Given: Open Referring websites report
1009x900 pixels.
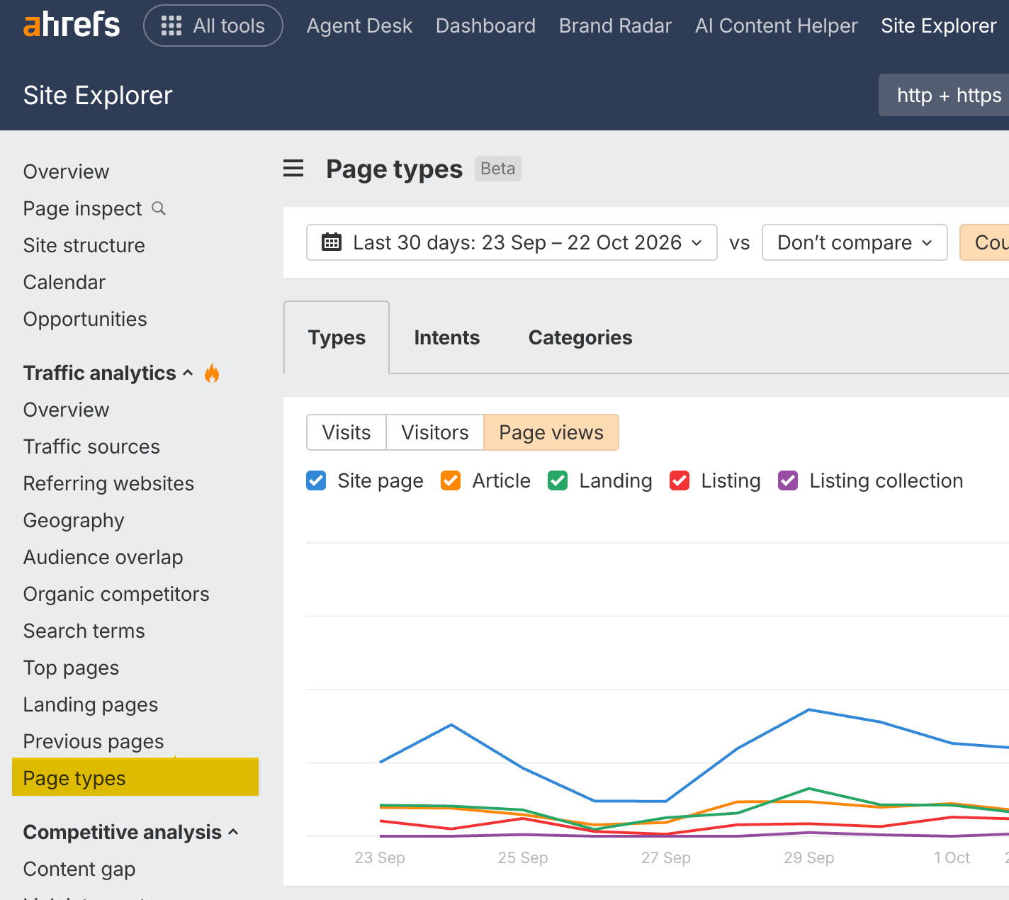Looking at the screenshot, I should click(108, 483).
